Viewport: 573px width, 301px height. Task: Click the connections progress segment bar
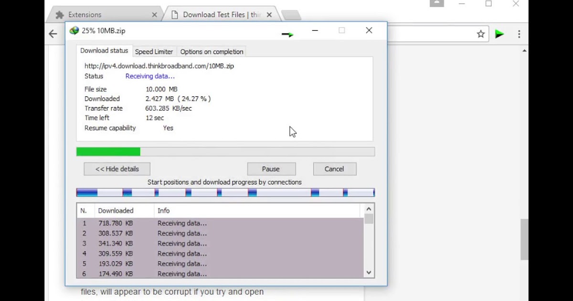pyautogui.click(x=225, y=193)
